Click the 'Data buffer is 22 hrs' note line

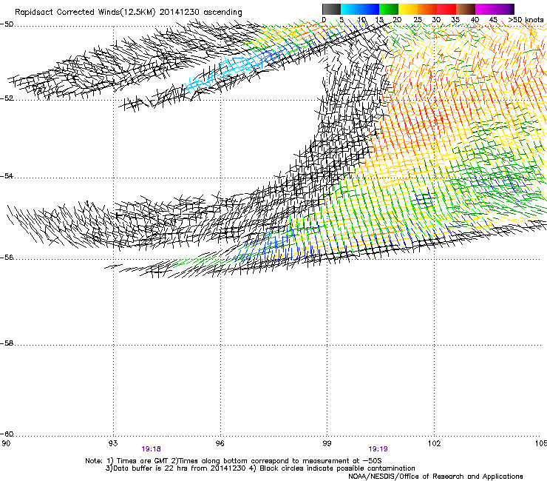[x=260, y=468]
